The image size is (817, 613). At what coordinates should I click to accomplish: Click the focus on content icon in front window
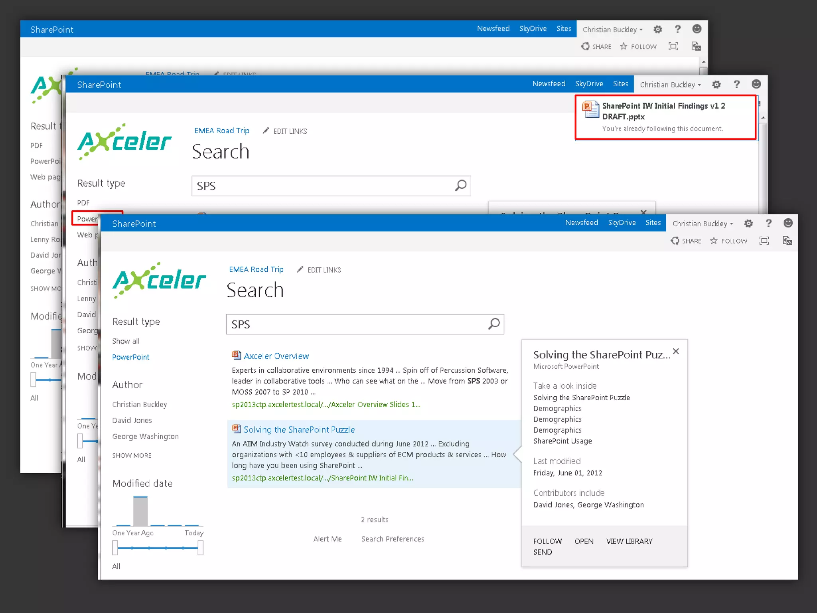[x=764, y=241]
